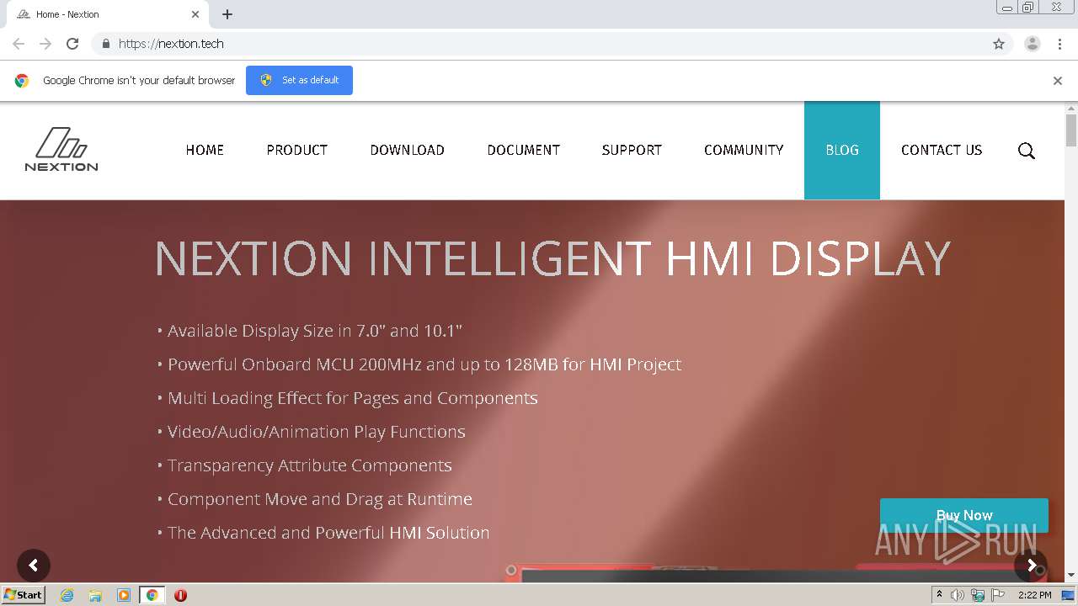Go back with browser back arrow
This screenshot has height=606, width=1078.
pos(19,44)
